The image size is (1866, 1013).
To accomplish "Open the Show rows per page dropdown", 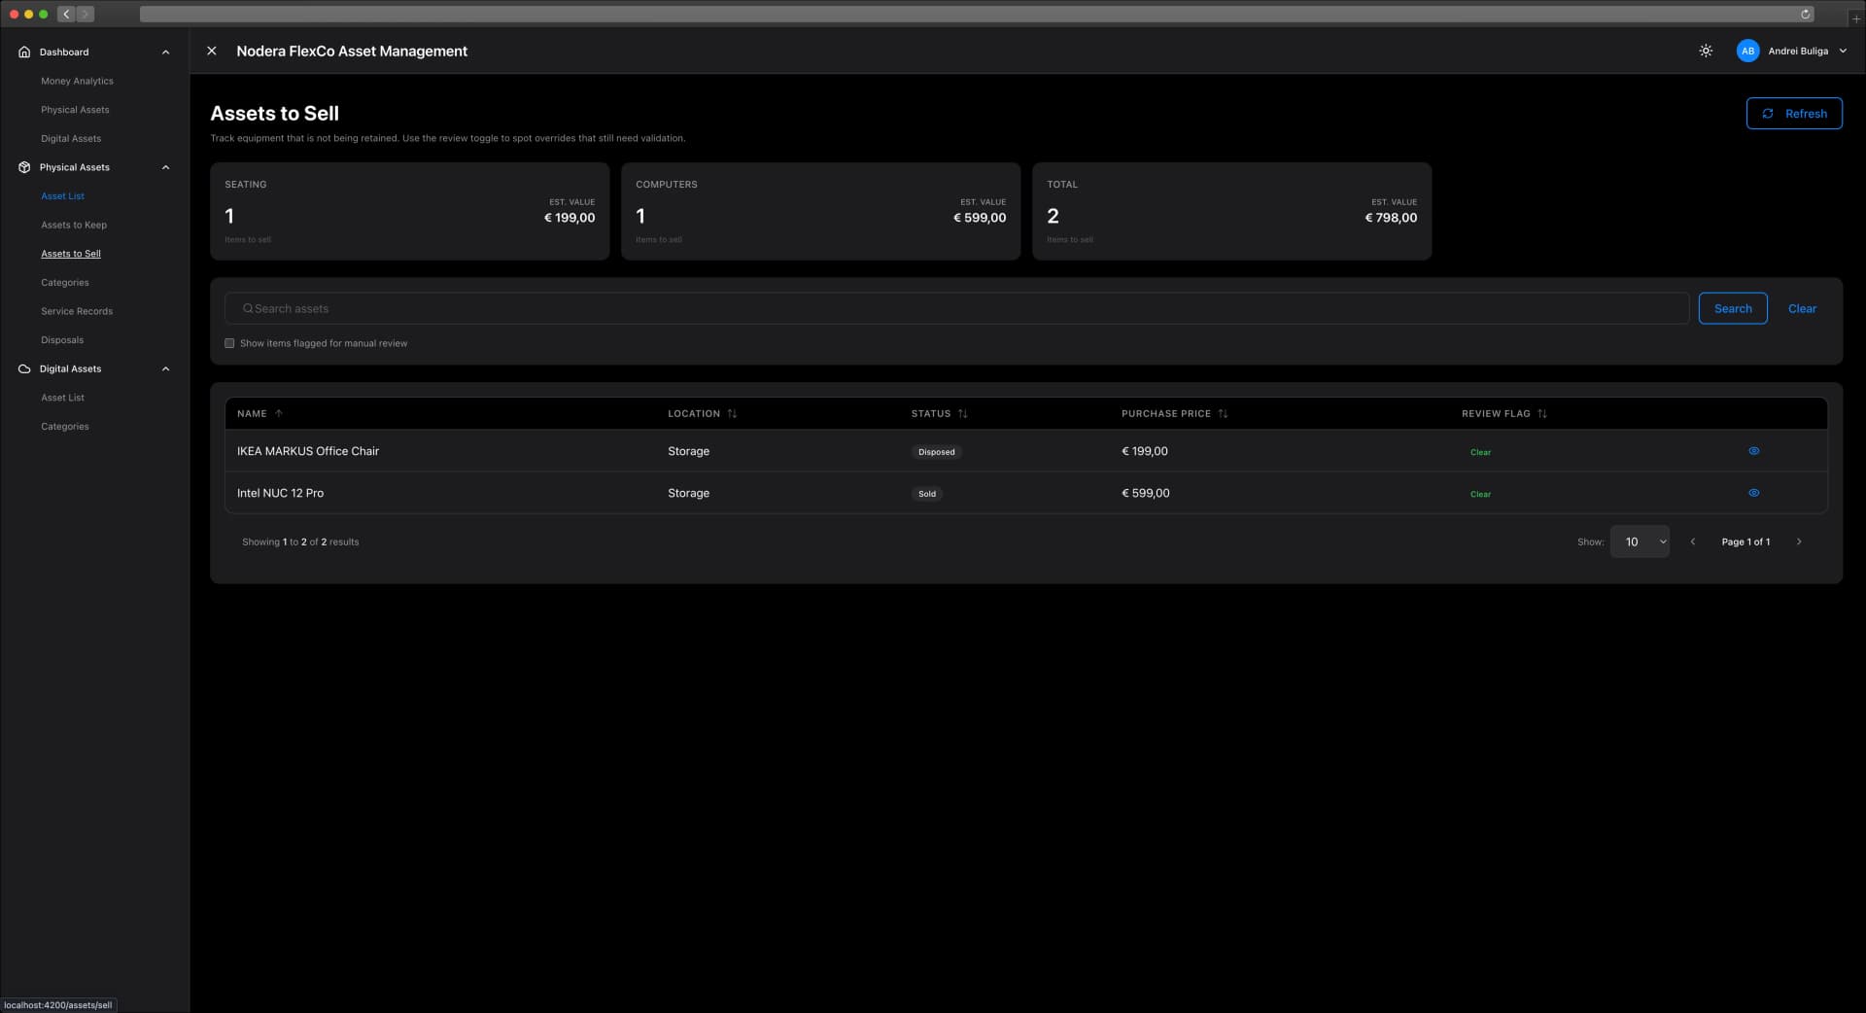I will [1640, 541].
